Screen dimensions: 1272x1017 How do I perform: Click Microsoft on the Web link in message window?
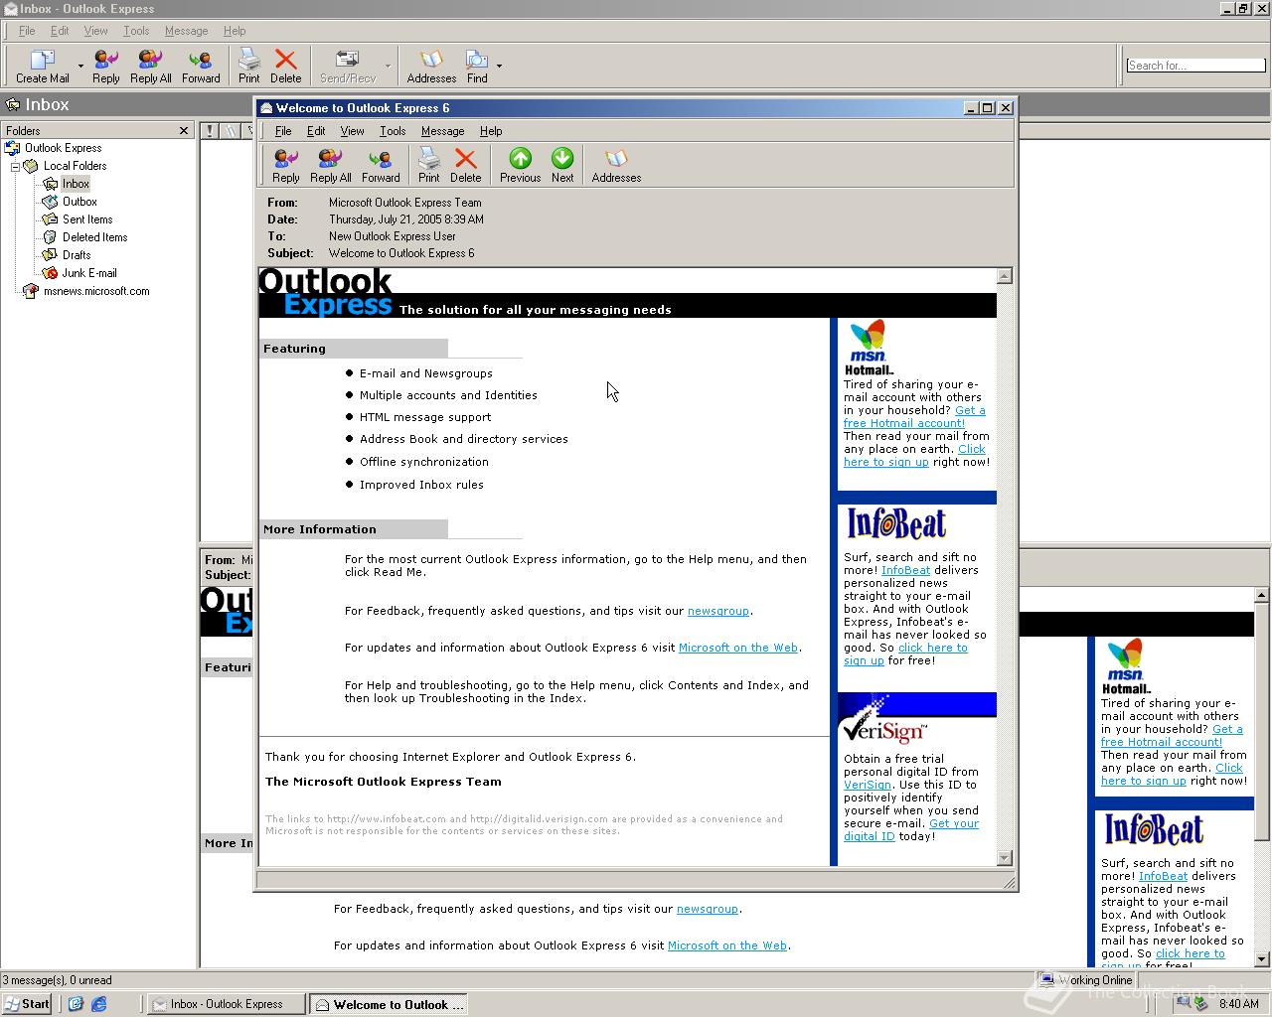pos(738,648)
